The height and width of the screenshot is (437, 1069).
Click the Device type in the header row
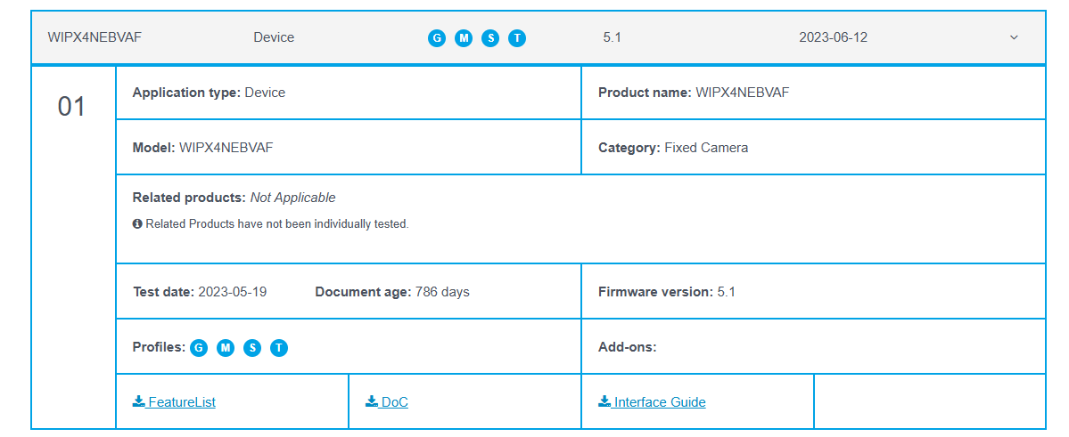click(x=274, y=37)
